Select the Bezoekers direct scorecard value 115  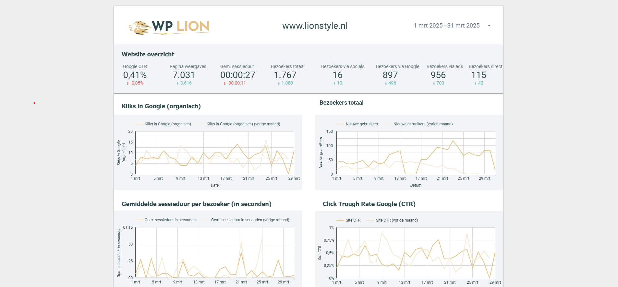(x=479, y=75)
